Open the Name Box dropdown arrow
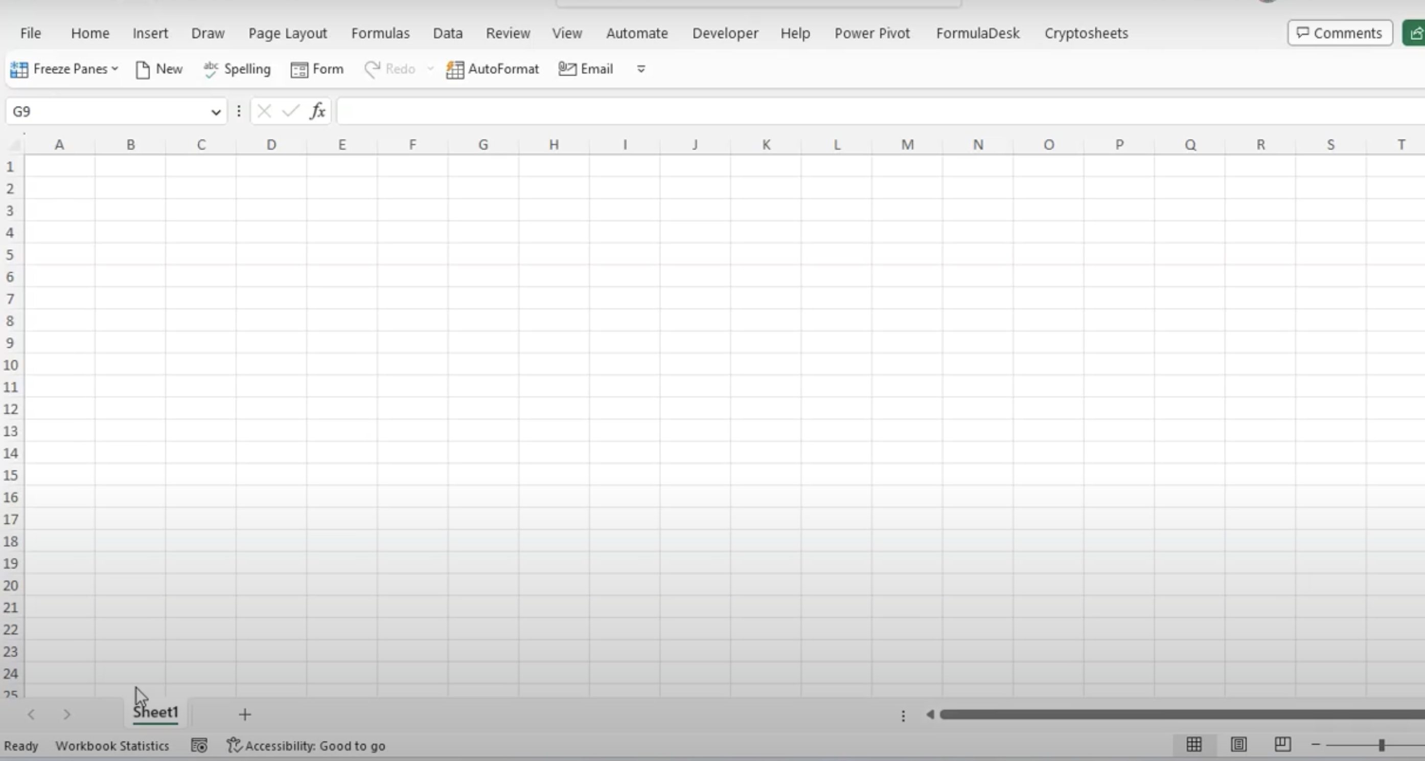This screenshot has height=761, width=1425. coord(216,112)
